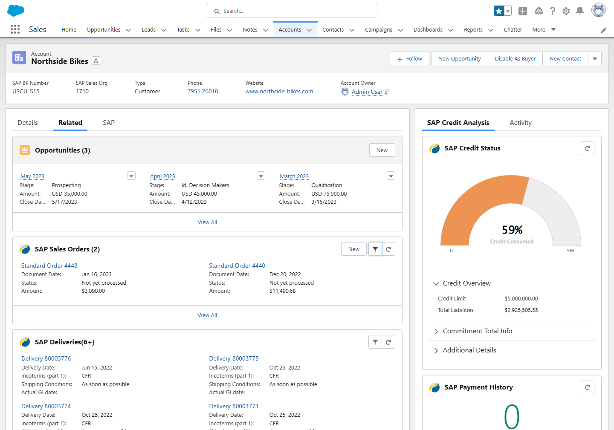Refresh the SAP Deliveries list

(388, 342)
